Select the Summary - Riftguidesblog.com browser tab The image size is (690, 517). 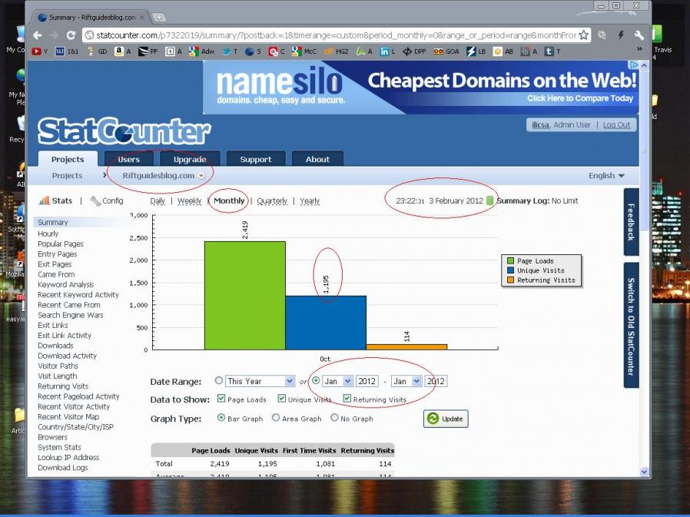(x=91, y=18)
